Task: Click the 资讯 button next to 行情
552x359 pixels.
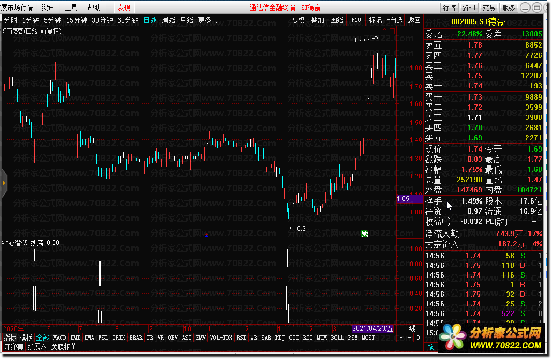Action: click(469, 8)
